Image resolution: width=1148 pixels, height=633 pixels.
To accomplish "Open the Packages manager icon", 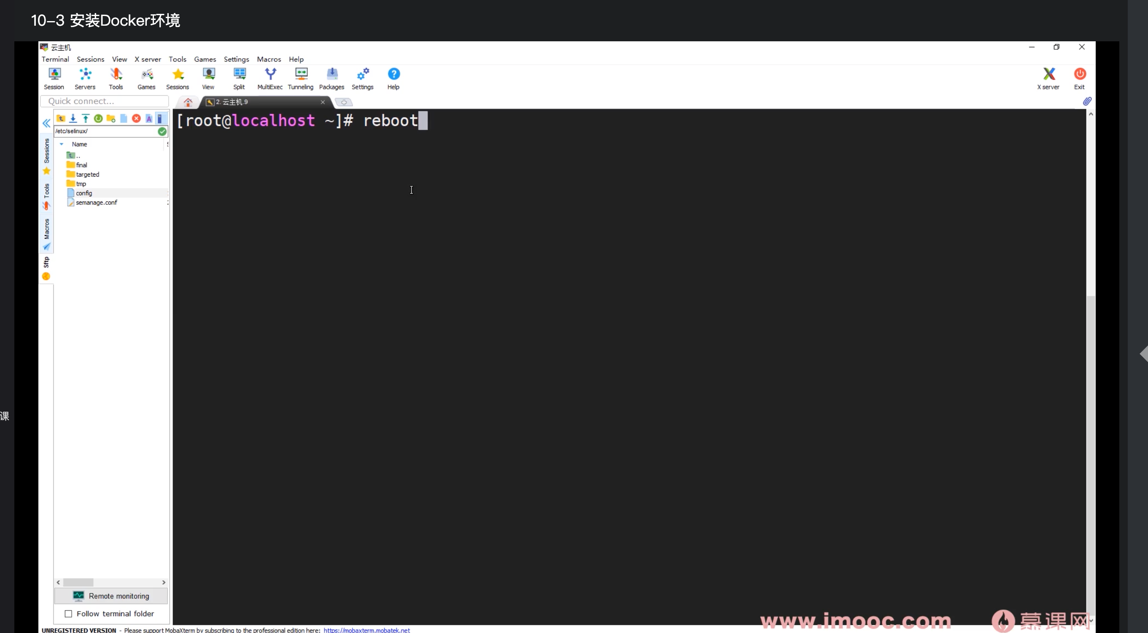I will click(x=331, y=78).
